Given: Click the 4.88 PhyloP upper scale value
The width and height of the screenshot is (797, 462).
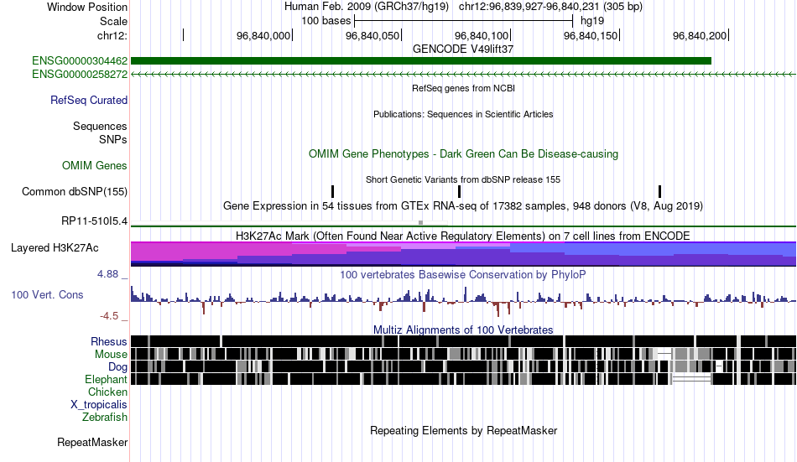Looking at the screenshot, I should [x=107, y=274].
